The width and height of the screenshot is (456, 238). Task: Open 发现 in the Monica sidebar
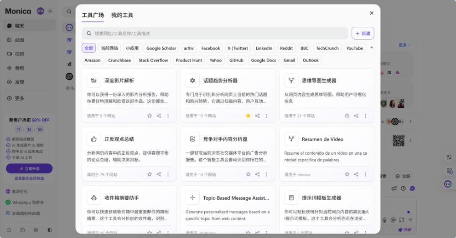tap(29, 82)
